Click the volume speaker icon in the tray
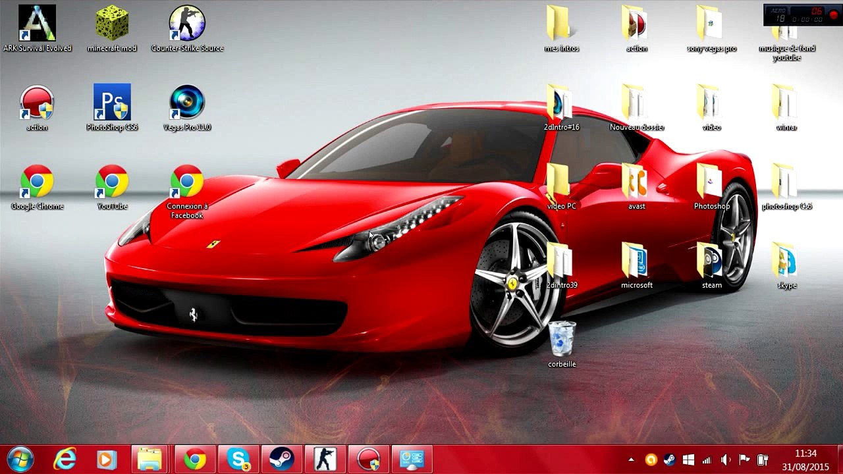The width and height of the screenshot is (843, 474). tap(725, 460)
